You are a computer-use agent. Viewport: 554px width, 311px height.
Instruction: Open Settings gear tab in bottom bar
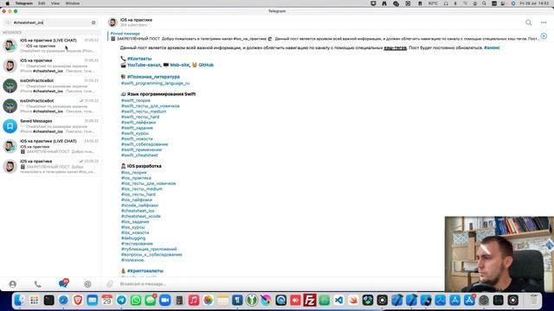tap(87, 284)
